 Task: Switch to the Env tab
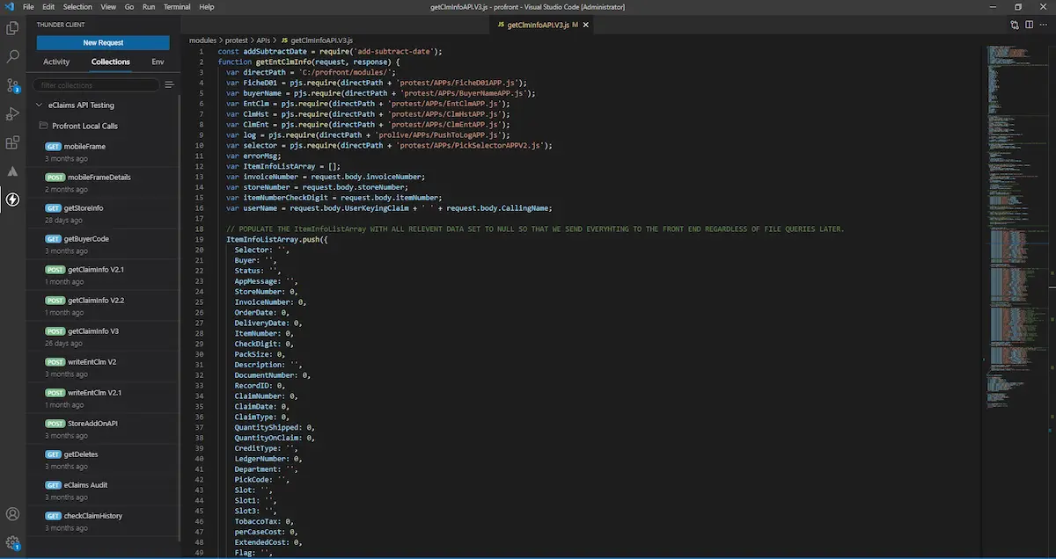158,62
